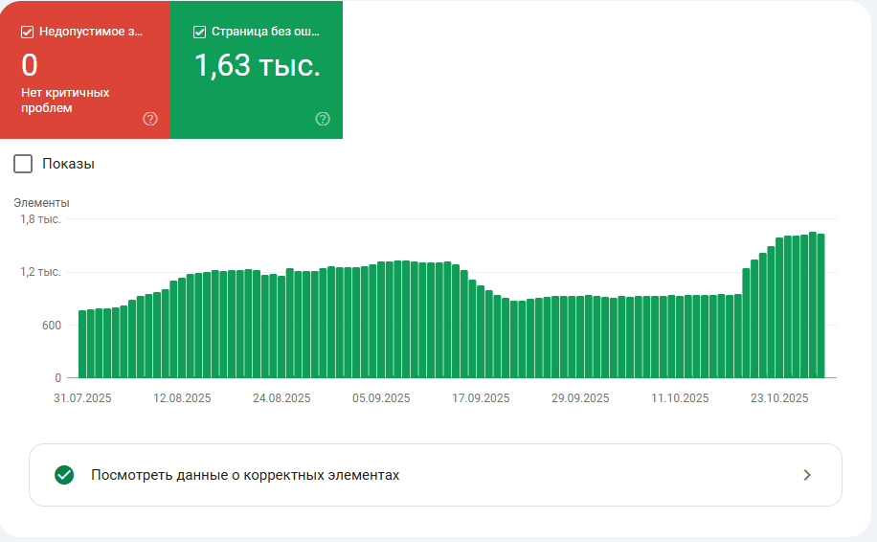Click the first chart bar above 31.07.2025
The height and width of the screenshot is (542, 877).
pyautogui.click(x=82, y=344)
